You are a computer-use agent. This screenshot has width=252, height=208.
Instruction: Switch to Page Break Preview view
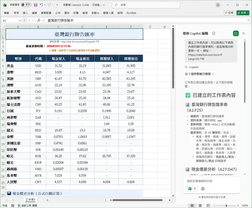coord(208,206)
